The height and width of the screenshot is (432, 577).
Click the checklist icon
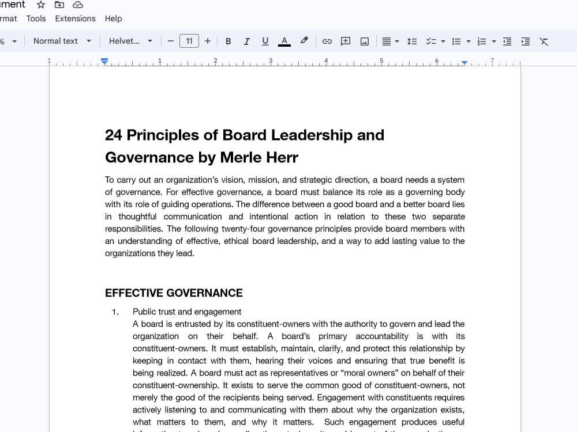click(x=430, y=41)
